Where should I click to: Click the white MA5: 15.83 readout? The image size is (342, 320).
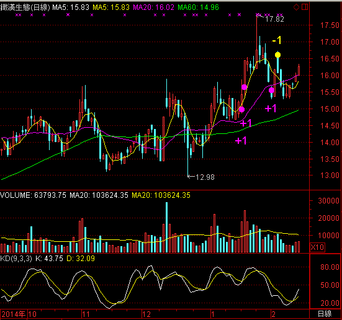pyautogui.click(x=71, y=7)
